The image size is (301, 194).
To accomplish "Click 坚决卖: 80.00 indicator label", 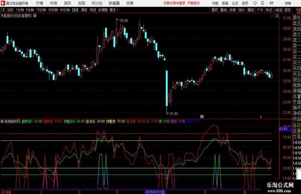I will pyautogui.click(x=136, y=121).
